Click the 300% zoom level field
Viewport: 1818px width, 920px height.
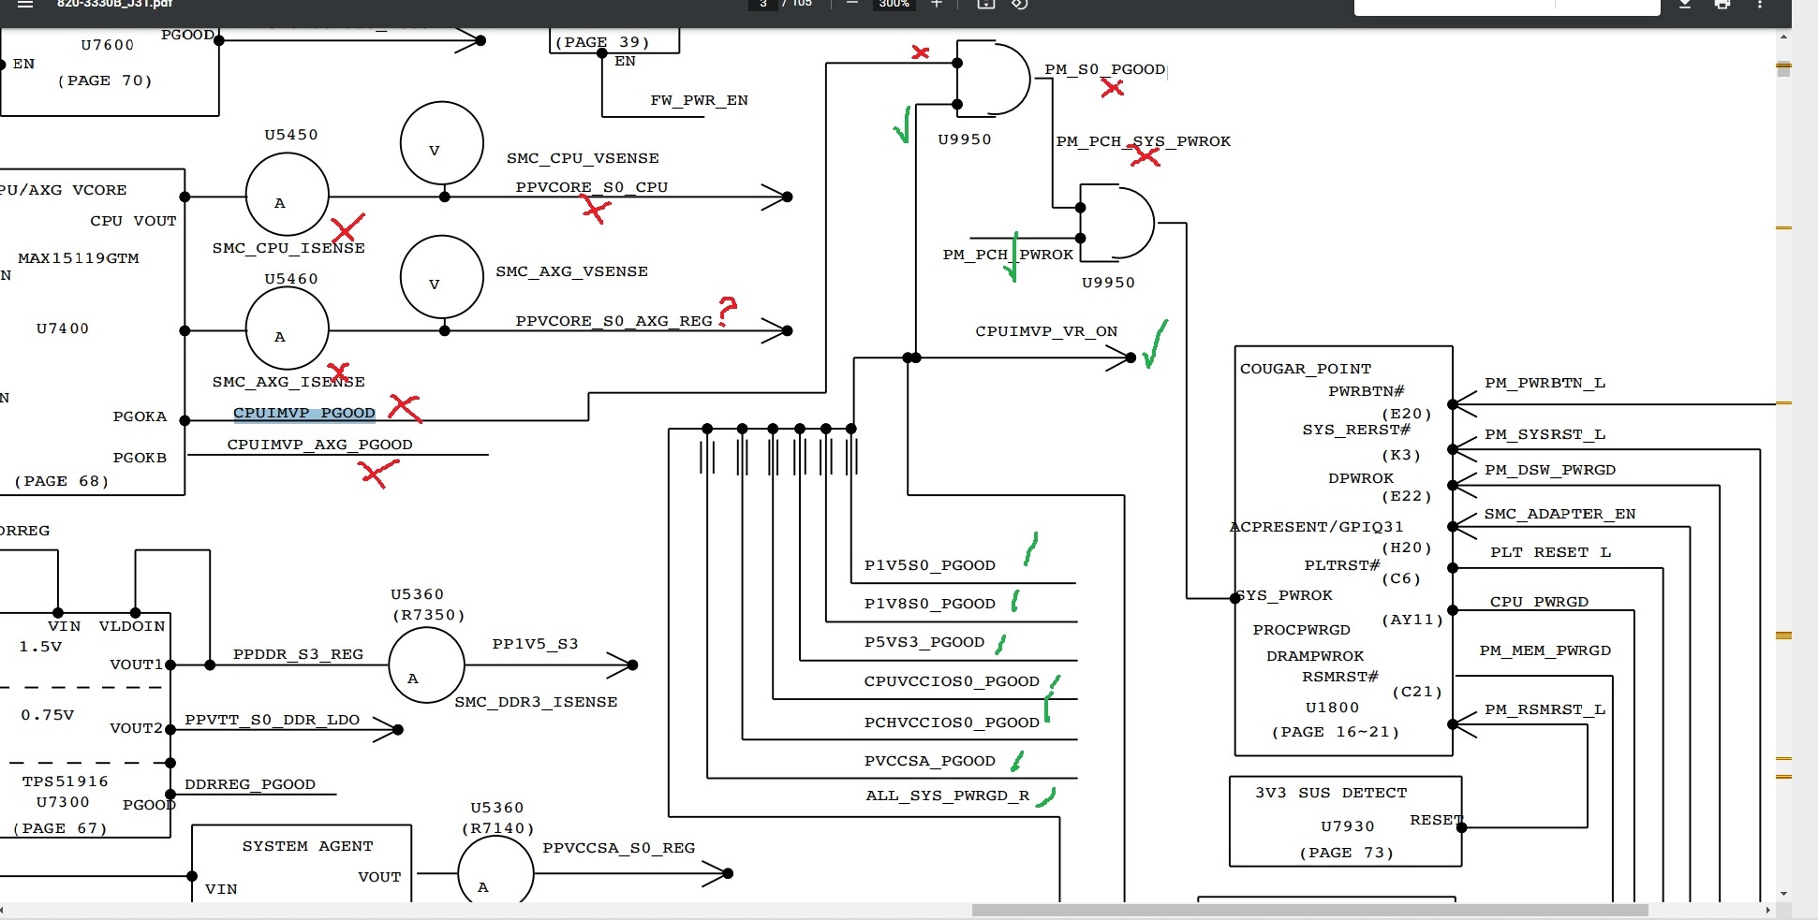pyautogui.click(x=894, y=4)
